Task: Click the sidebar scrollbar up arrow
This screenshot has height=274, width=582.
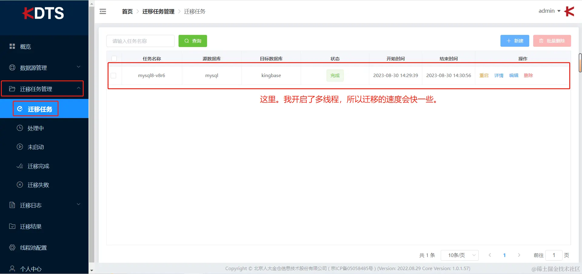Action: click(92, 4)
